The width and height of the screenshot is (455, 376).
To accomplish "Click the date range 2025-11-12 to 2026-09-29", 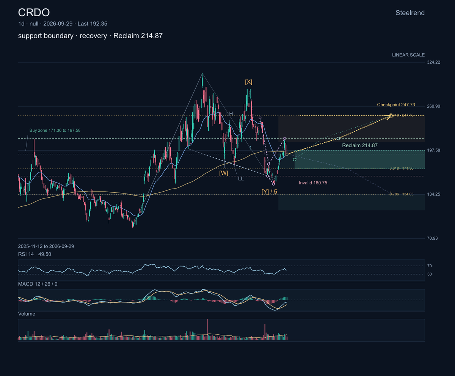I will pyautogui.click(x=46, y=246).
